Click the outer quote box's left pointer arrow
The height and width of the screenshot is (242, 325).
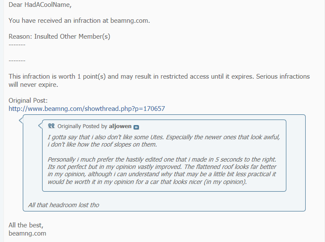(x=21, y=120)
